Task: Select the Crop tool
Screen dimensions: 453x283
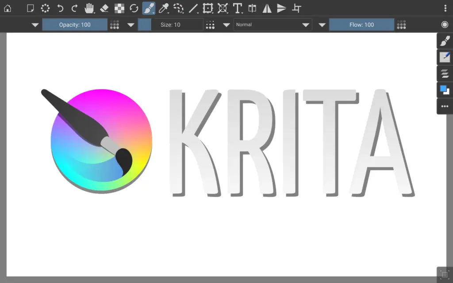Action: pos(297,8)
